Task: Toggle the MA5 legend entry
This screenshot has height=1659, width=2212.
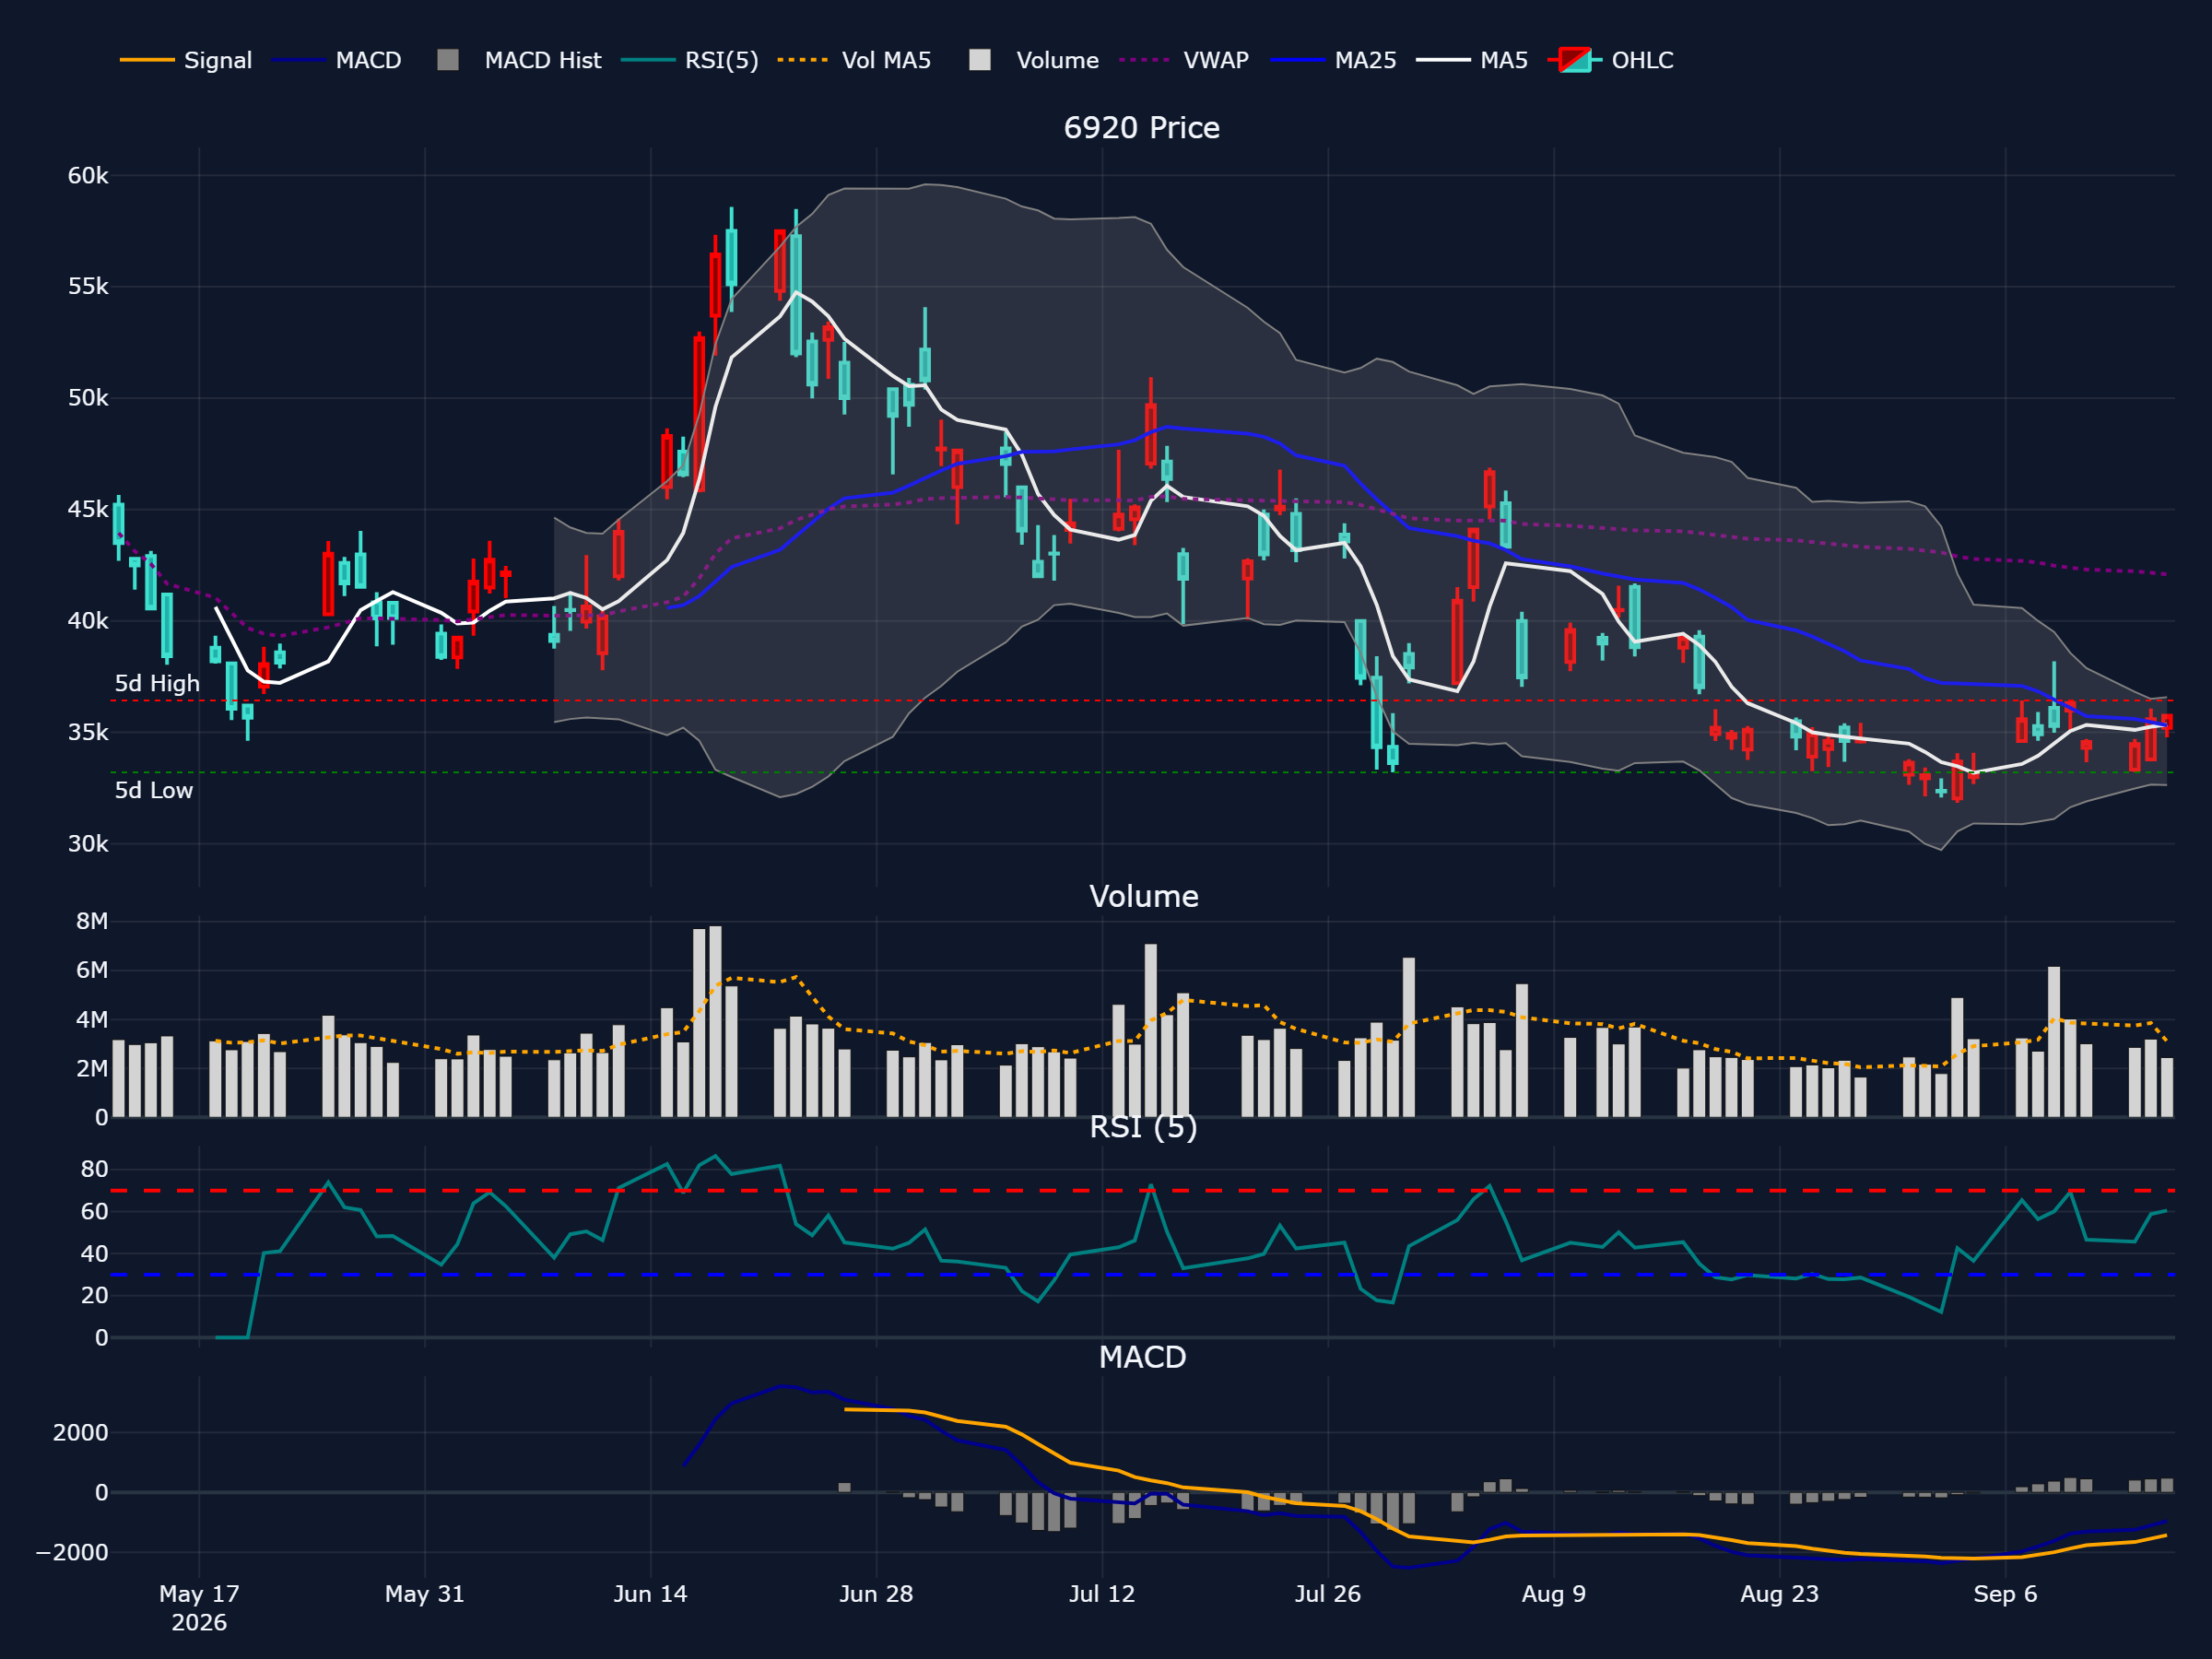Action: coord(1472,60)
